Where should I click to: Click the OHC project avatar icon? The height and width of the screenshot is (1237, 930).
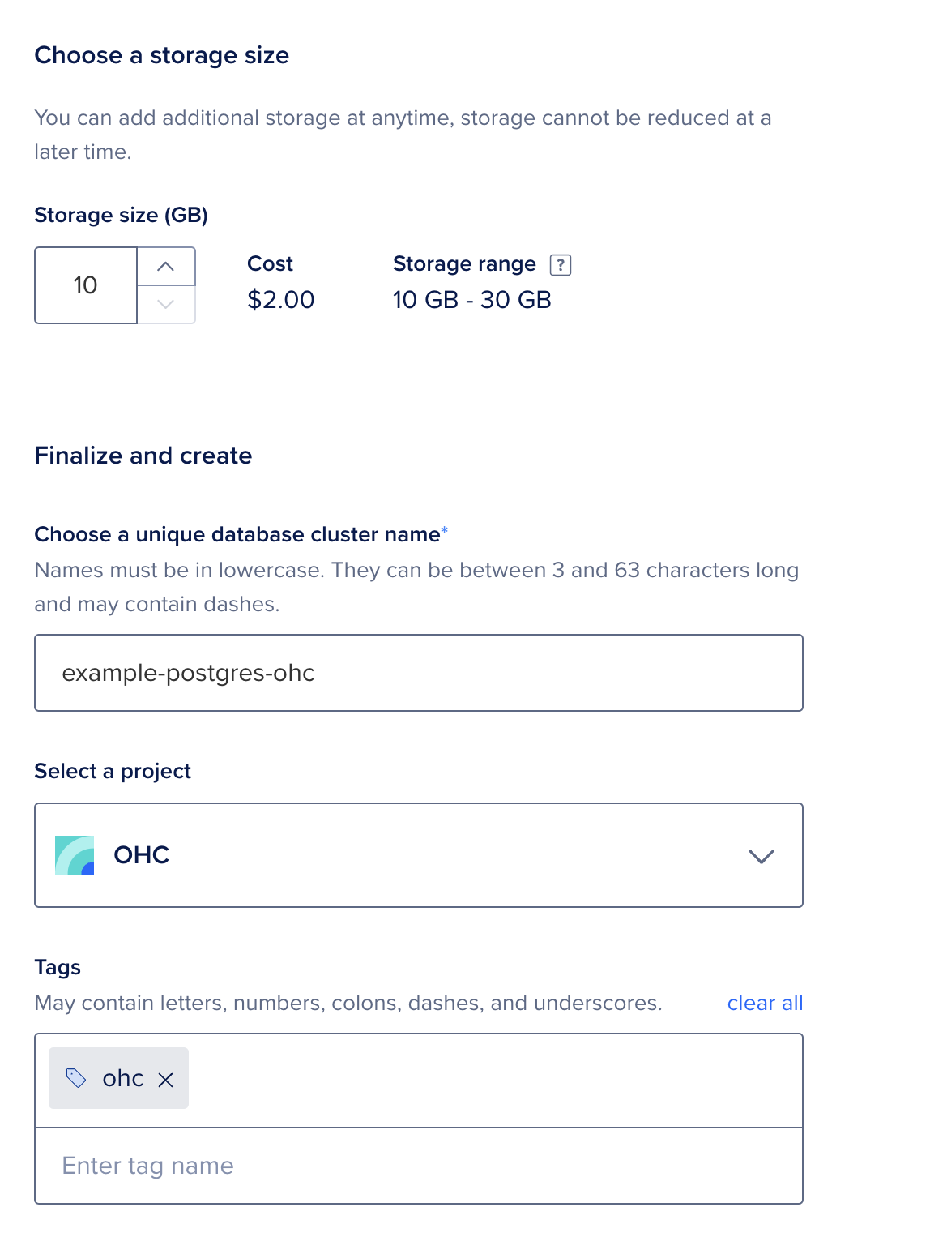(75, 854)
